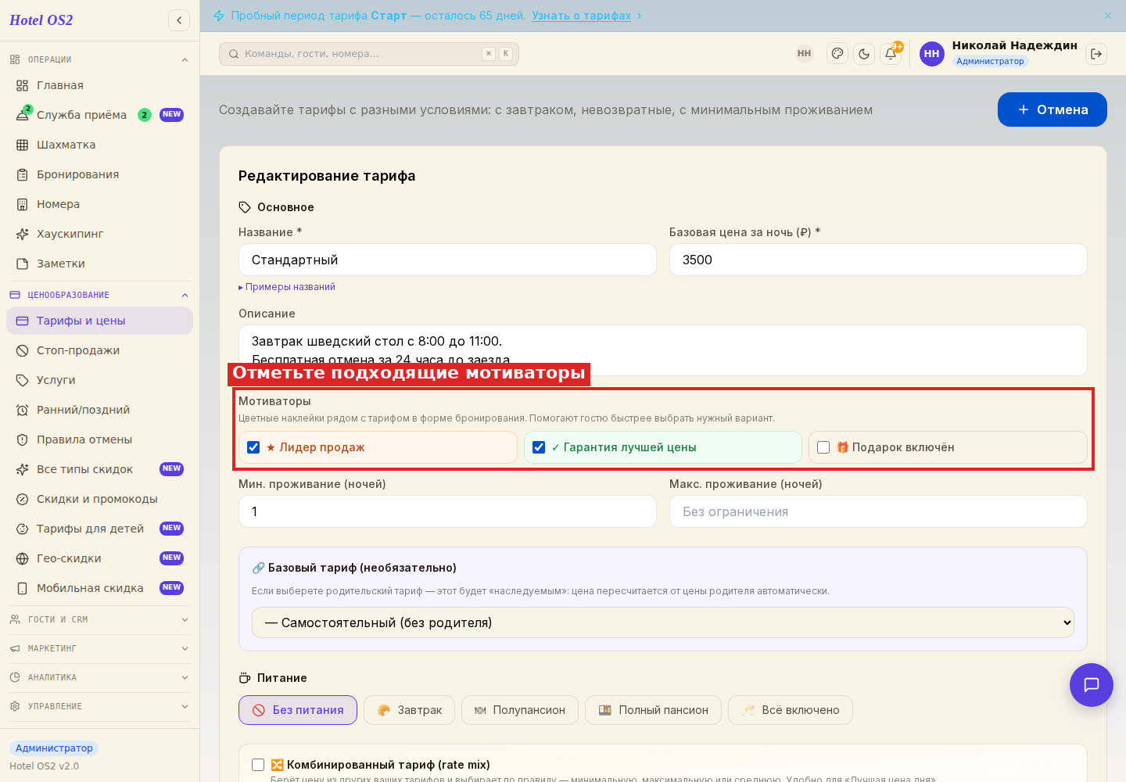Viewport: 1126px width, 782px height.
Task: Click the logout icon
Action: [1096, 54]
